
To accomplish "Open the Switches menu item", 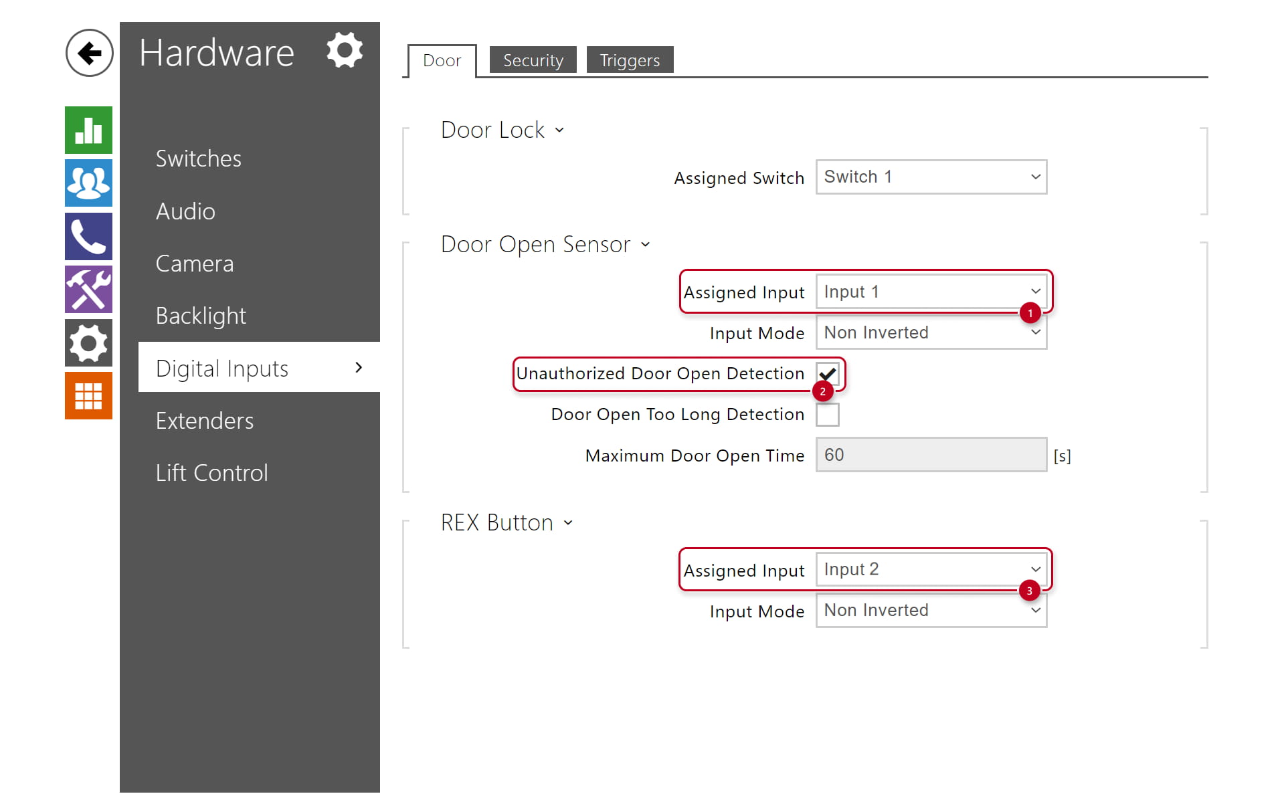I will [198, 159].
